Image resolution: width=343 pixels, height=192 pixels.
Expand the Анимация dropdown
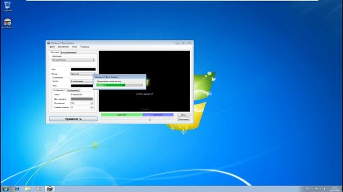[73, 60]
